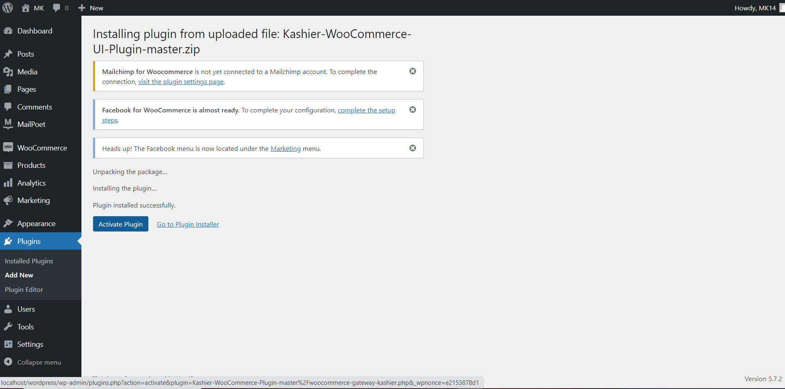Click the MK site name

tap(39, 8)
